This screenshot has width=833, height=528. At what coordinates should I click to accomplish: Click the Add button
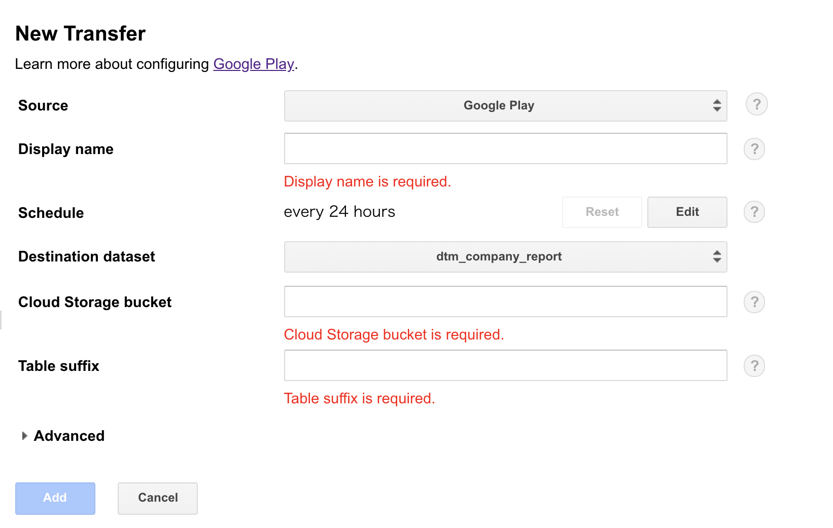point(55,498)
